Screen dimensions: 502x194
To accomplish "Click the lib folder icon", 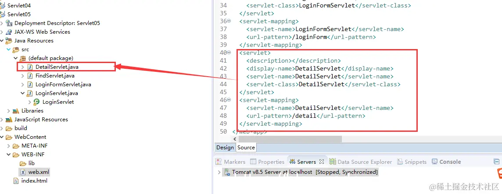I will tap(23, 163).
